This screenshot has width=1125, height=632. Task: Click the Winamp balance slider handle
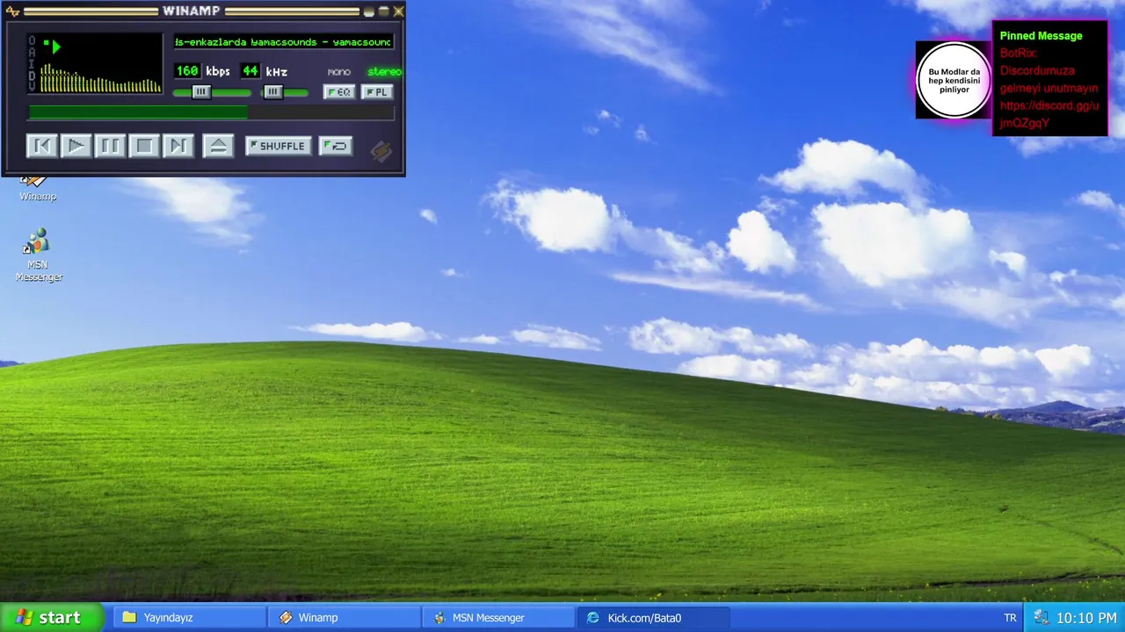click(273, 91)
